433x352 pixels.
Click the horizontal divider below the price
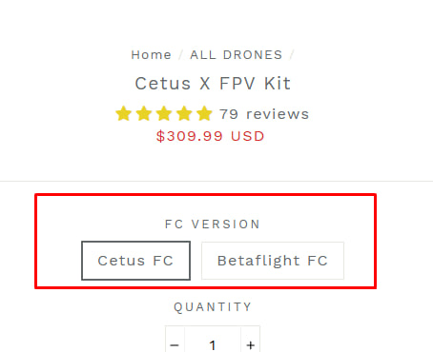216,182
